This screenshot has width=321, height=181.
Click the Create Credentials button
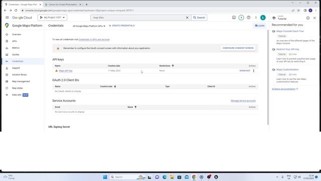[x=122, y=26]
